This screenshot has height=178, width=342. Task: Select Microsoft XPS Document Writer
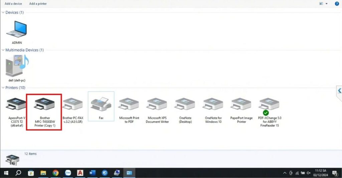(x=157, y=106)
